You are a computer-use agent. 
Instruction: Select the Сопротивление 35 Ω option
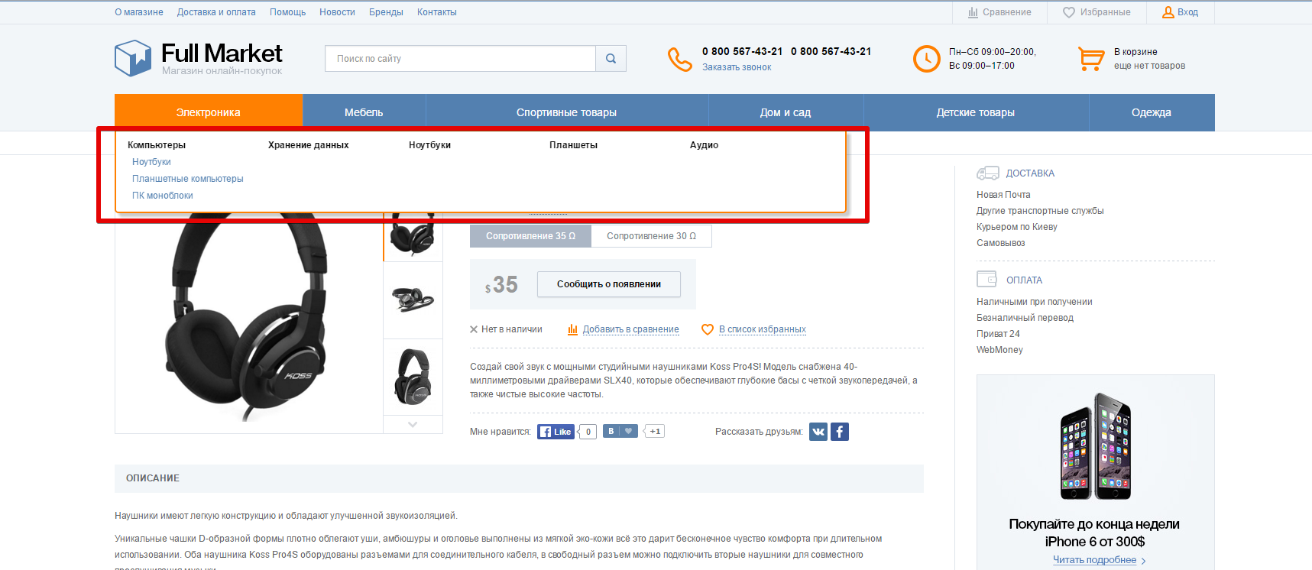pos(530,236)
